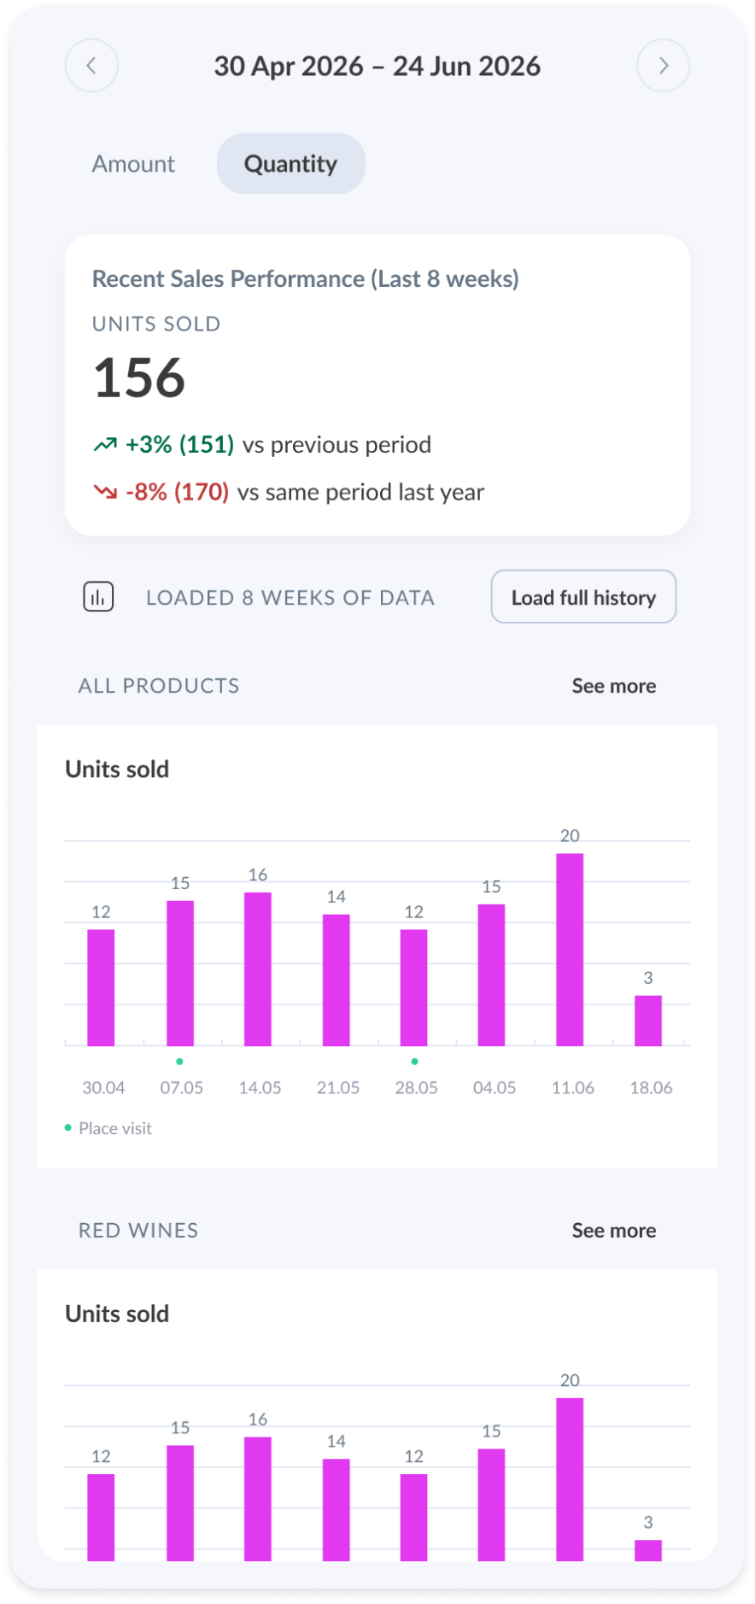This screenshot has height=1604, width=755.
Task: Load full history of data
Action: [583, 597]
